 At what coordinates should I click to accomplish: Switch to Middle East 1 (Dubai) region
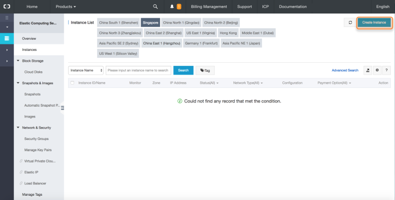258,33
